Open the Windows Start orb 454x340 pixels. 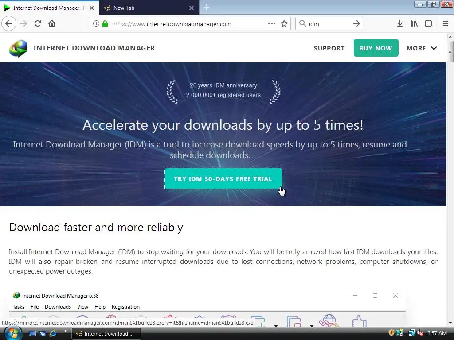12,333
